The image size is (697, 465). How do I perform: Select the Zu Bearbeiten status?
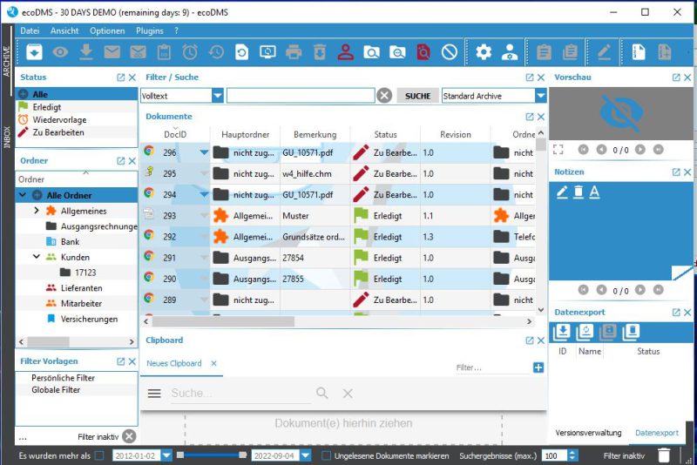77,132
